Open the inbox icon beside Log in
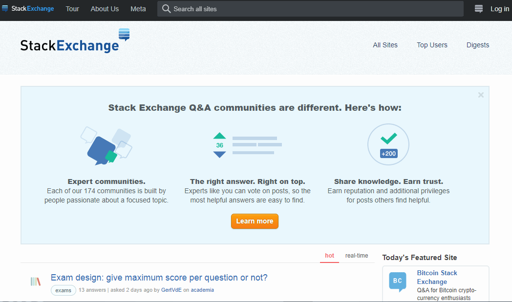512x302 pixels. tap(479, 9)
